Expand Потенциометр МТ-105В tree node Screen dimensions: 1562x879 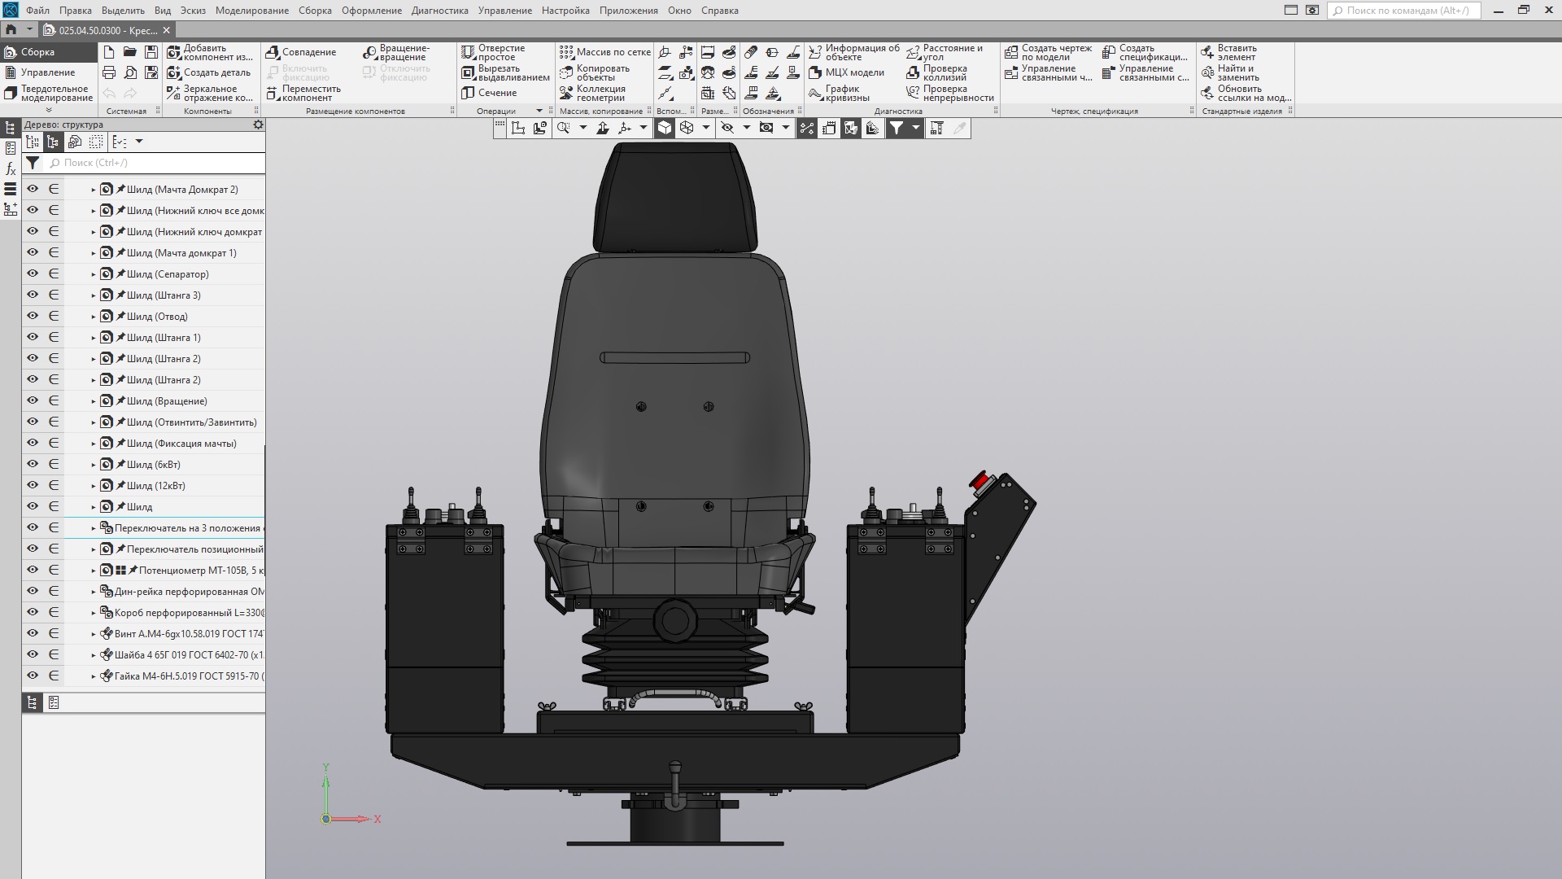(94, 571)
